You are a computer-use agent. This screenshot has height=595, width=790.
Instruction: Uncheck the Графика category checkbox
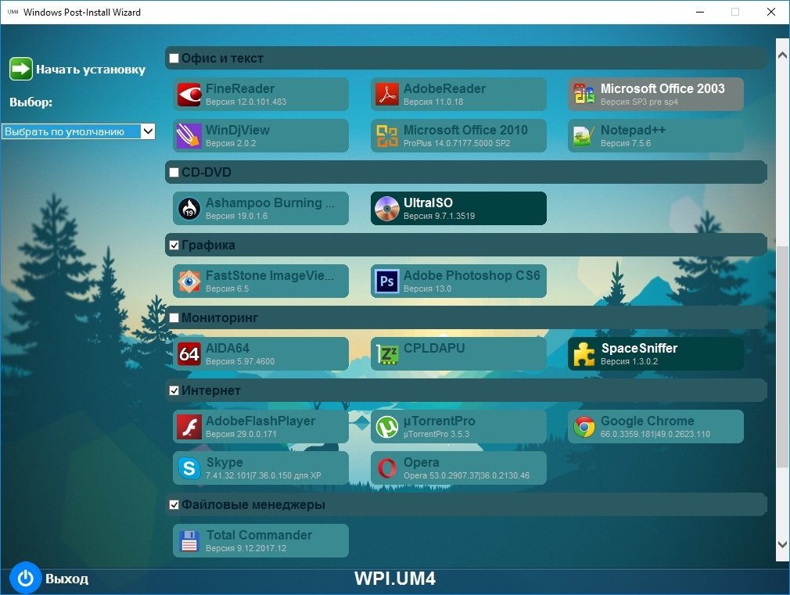174,245
